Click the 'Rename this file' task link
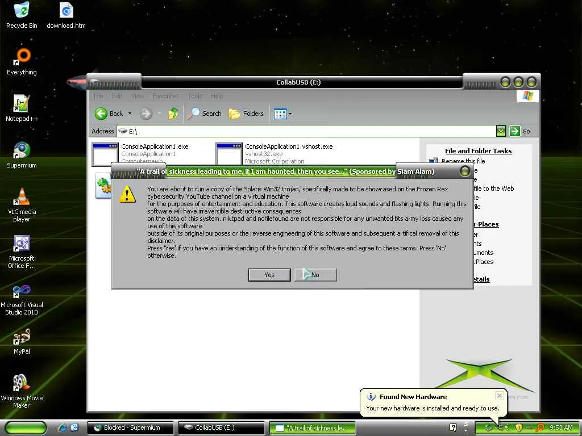The width and height of the screenshot is (582, 436). 463,161
